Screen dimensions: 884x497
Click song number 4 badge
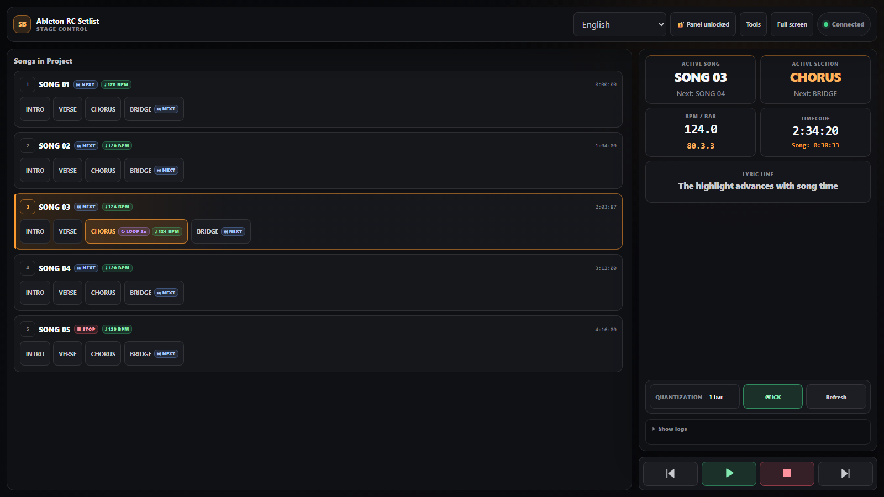point(28,268)
